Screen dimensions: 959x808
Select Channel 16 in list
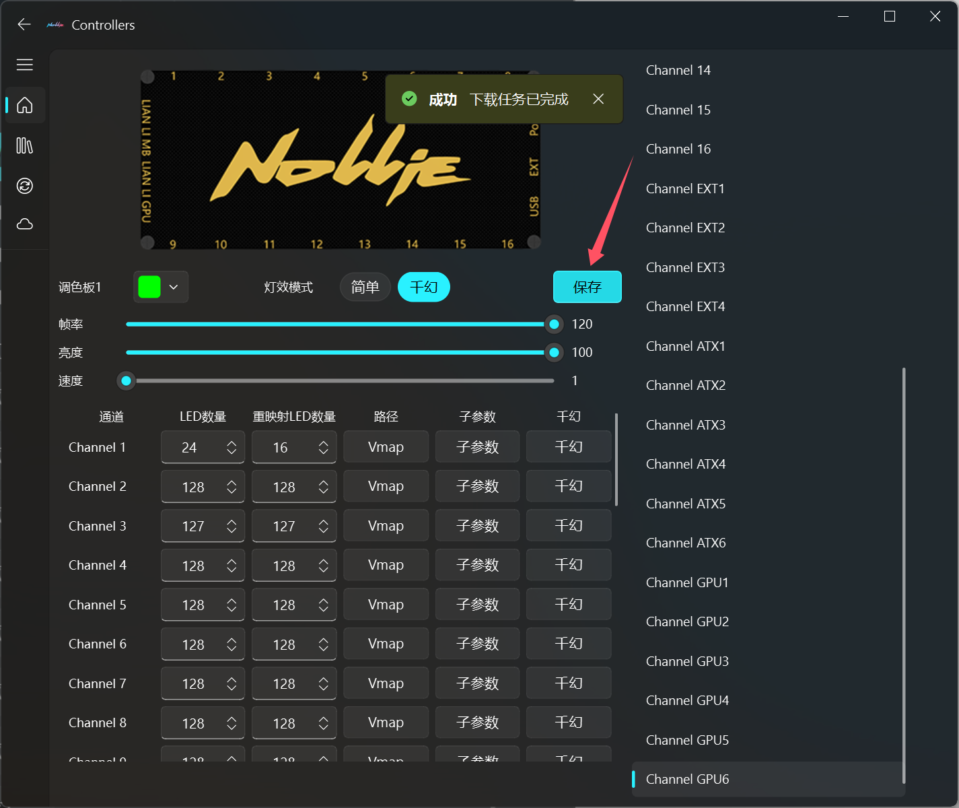[767, 149]
